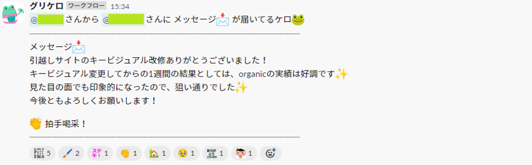This screenshot has height=165, width=532.
Task: Click the second redacted @mention before さんに
Action: click(123, 20)
